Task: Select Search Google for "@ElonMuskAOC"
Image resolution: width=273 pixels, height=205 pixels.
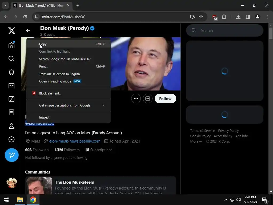Action: pos(69,59)
